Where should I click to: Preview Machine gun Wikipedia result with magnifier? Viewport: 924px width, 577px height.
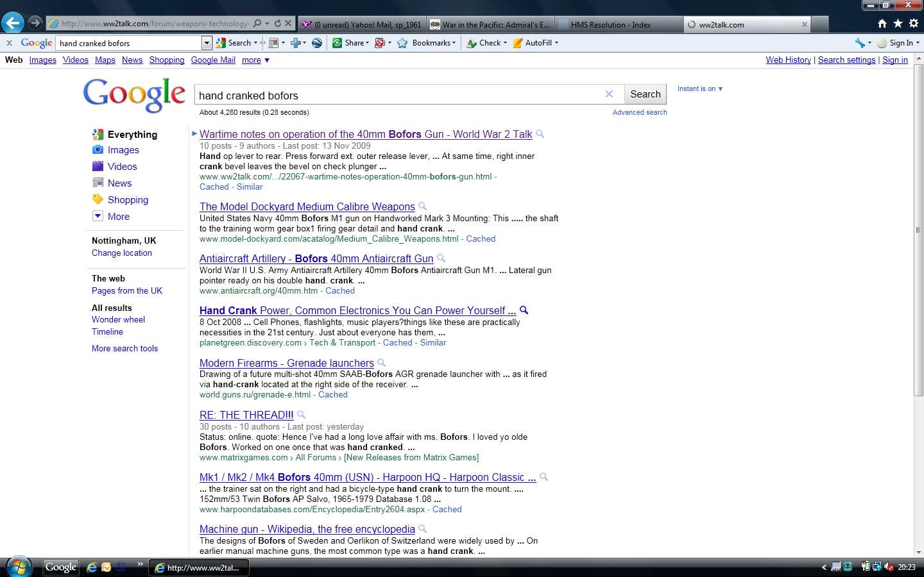point(423,529)
